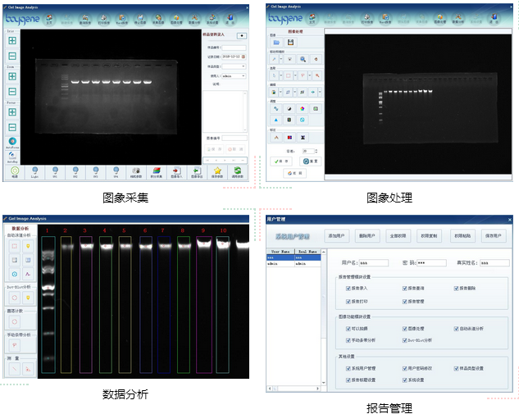519x414 pixels.
Task: Click the yellow star save-parameters icon
Action: [217, 172]
